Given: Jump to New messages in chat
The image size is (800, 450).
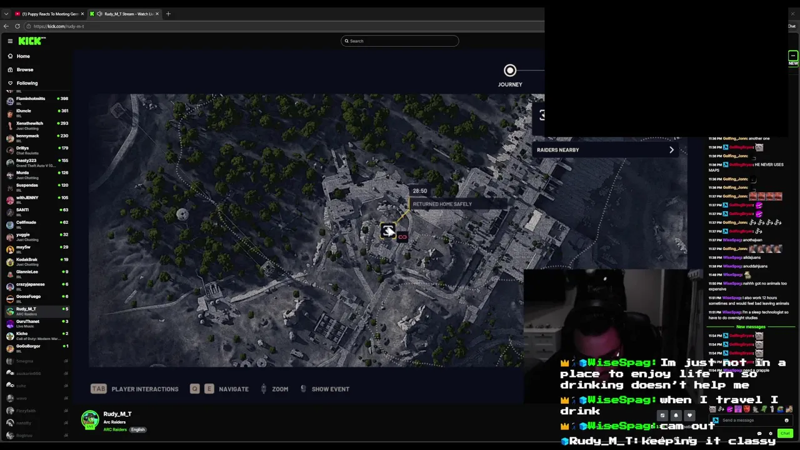Looking at the screenshot, I should click(751, 327).
